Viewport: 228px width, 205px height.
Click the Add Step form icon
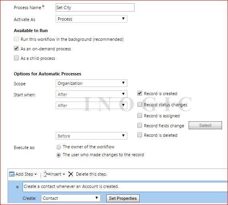[x=12, y=174]
